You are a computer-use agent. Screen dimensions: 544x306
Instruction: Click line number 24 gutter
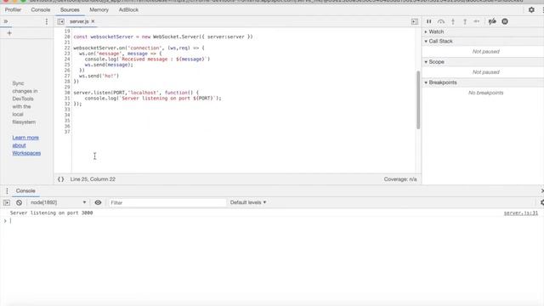pos(67,59)
